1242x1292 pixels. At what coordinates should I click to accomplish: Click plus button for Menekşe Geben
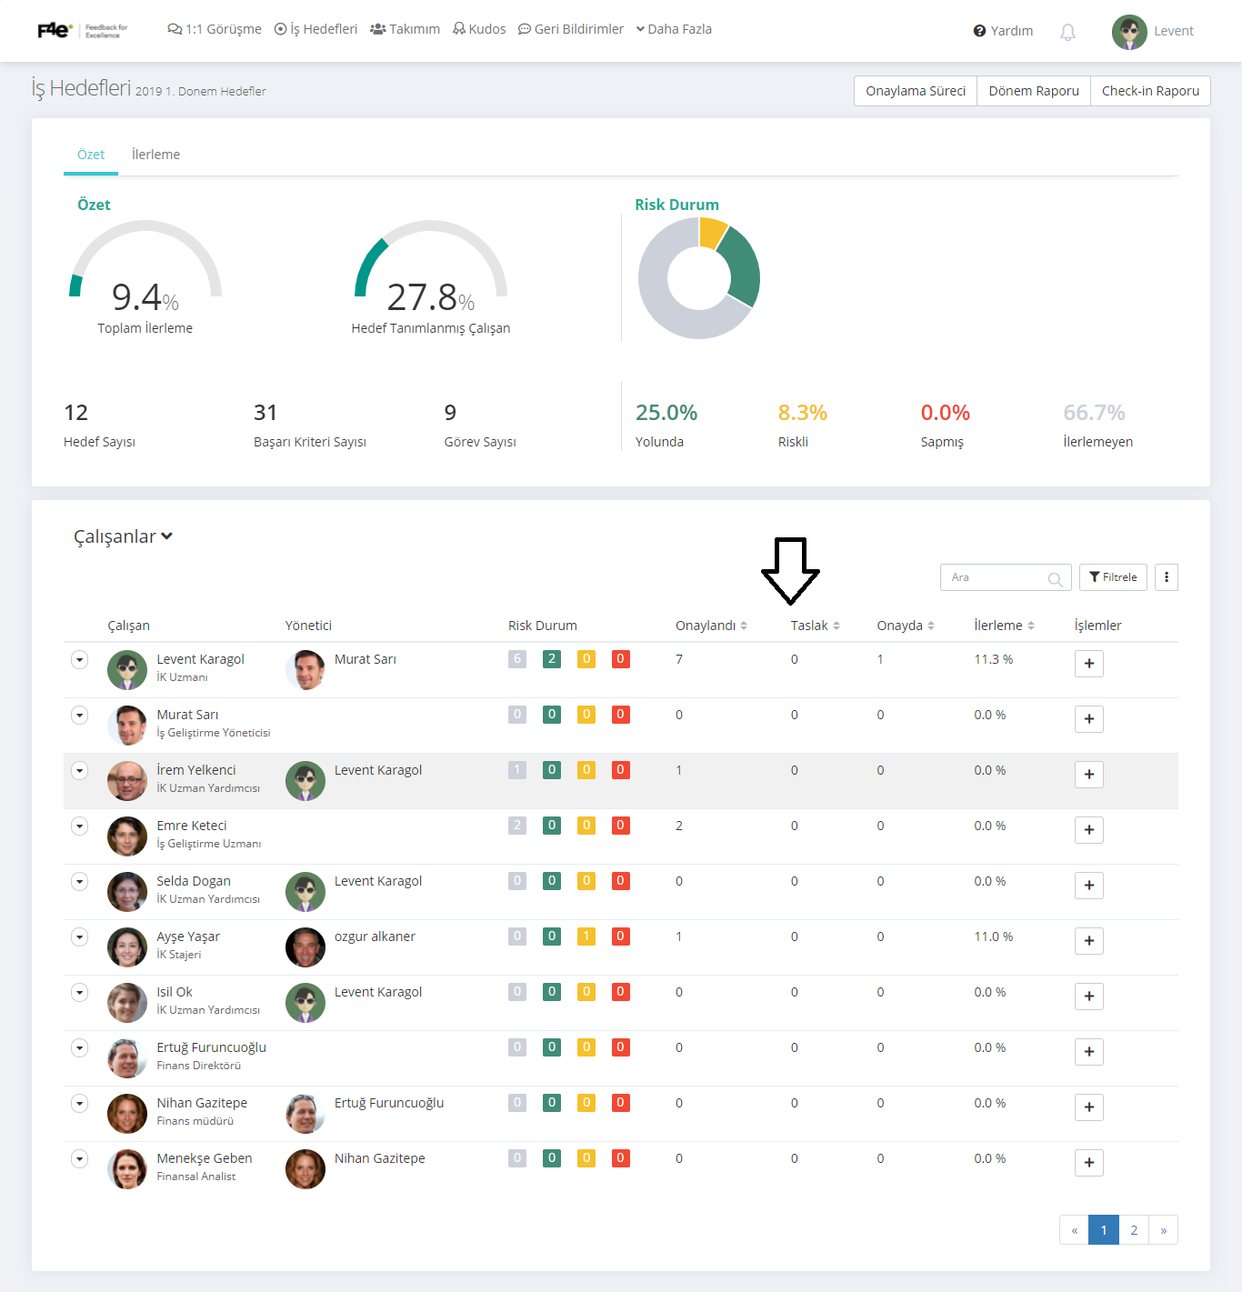pyautogui.click(x=1089, y=1163)
